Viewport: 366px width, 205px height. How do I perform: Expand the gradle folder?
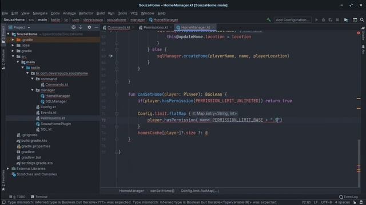pos(13,51)
